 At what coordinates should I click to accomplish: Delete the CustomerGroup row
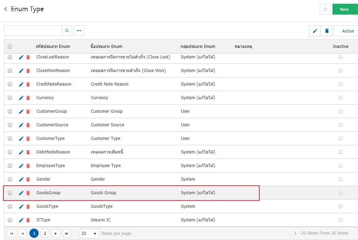coord(28,111)
